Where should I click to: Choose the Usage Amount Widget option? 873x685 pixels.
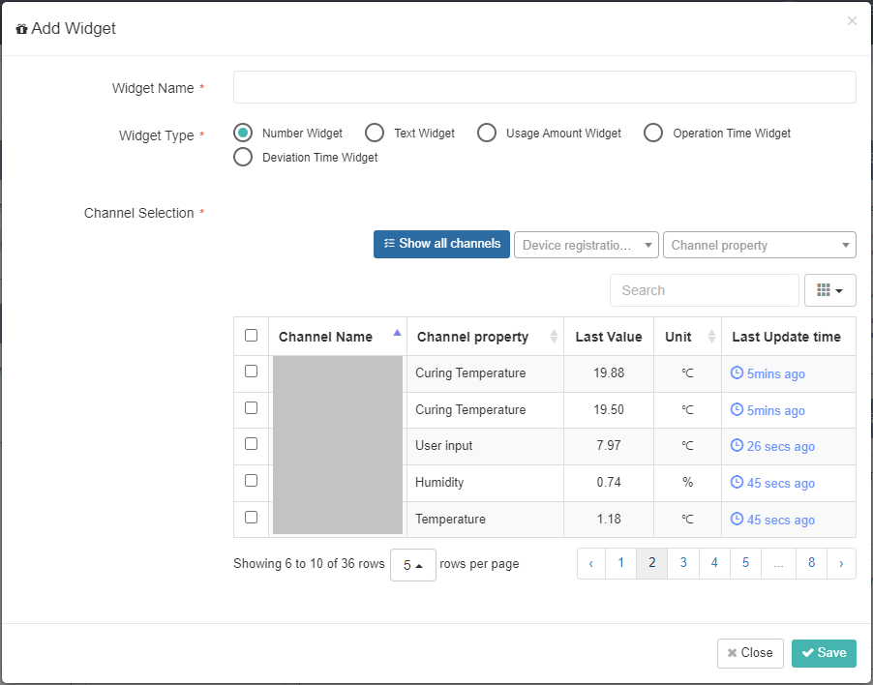(487, 133)
